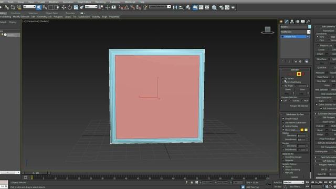Image resolution: width=336 pixels, height=189 pixels.
Task: Select the Multi preview selection radio
Action: pyautogui.click(x=302, y=100)
